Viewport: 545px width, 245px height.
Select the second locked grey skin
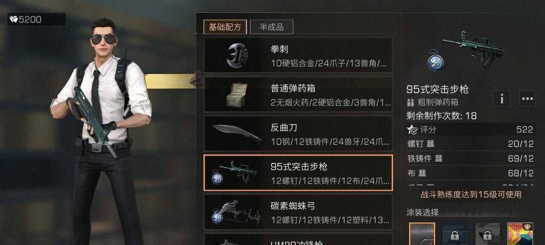pos(487,234)
